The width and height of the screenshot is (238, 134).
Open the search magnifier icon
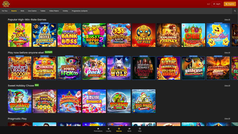(235, 11)
